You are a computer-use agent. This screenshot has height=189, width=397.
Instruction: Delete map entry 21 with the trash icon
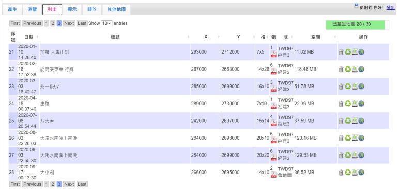[x=341, y=52]
